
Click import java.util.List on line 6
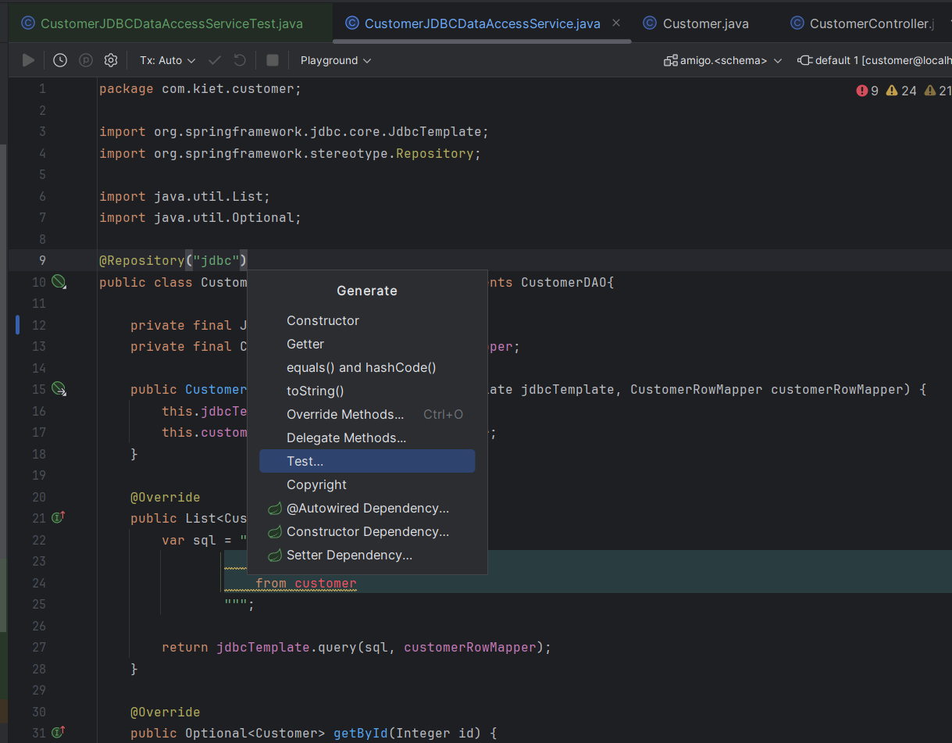(x=184, y=196)
